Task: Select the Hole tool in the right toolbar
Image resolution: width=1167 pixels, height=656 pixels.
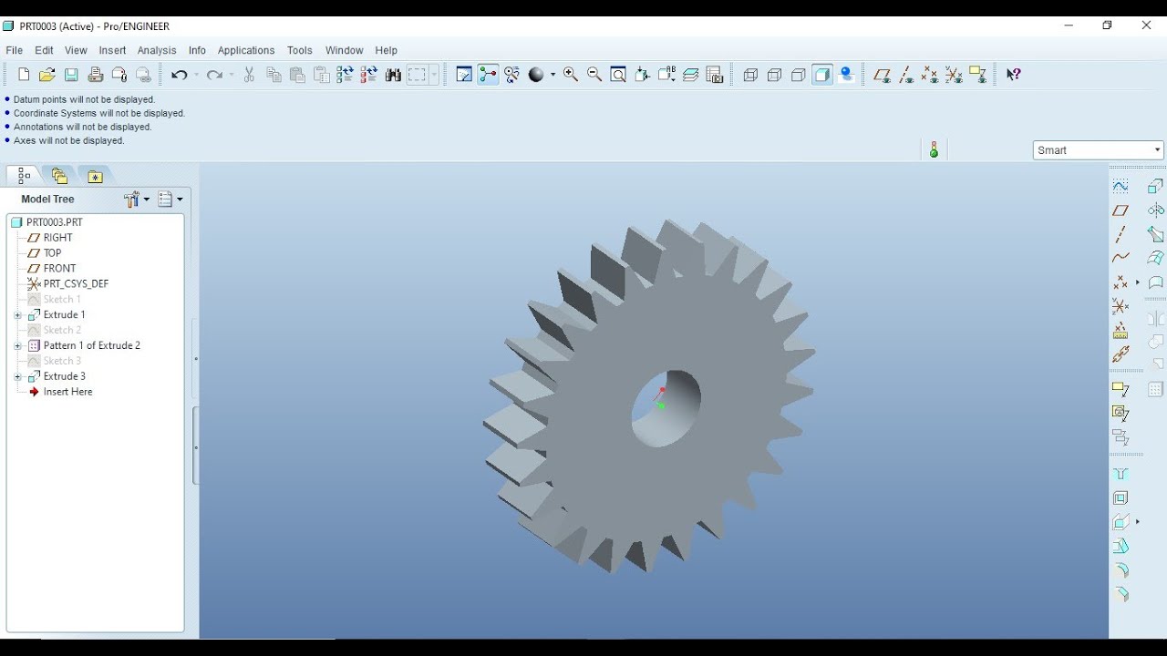Action: pos(1121,474)
